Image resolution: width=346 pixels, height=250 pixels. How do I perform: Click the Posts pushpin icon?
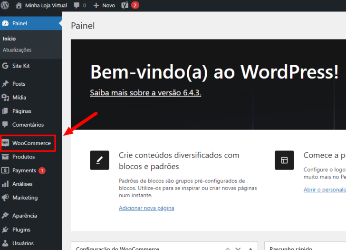tap(5, 84)
